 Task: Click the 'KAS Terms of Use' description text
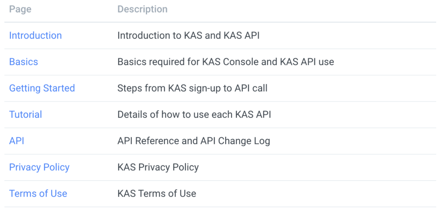pos(157,194)
